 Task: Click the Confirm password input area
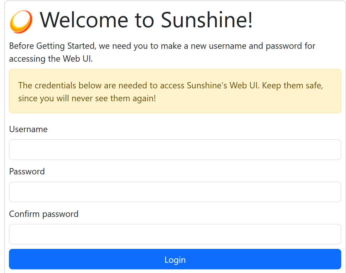pos(175,234)
